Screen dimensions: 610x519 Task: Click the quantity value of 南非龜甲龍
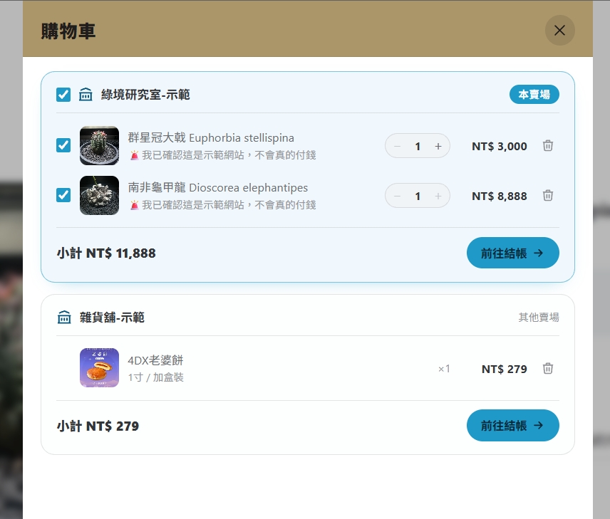418,196
